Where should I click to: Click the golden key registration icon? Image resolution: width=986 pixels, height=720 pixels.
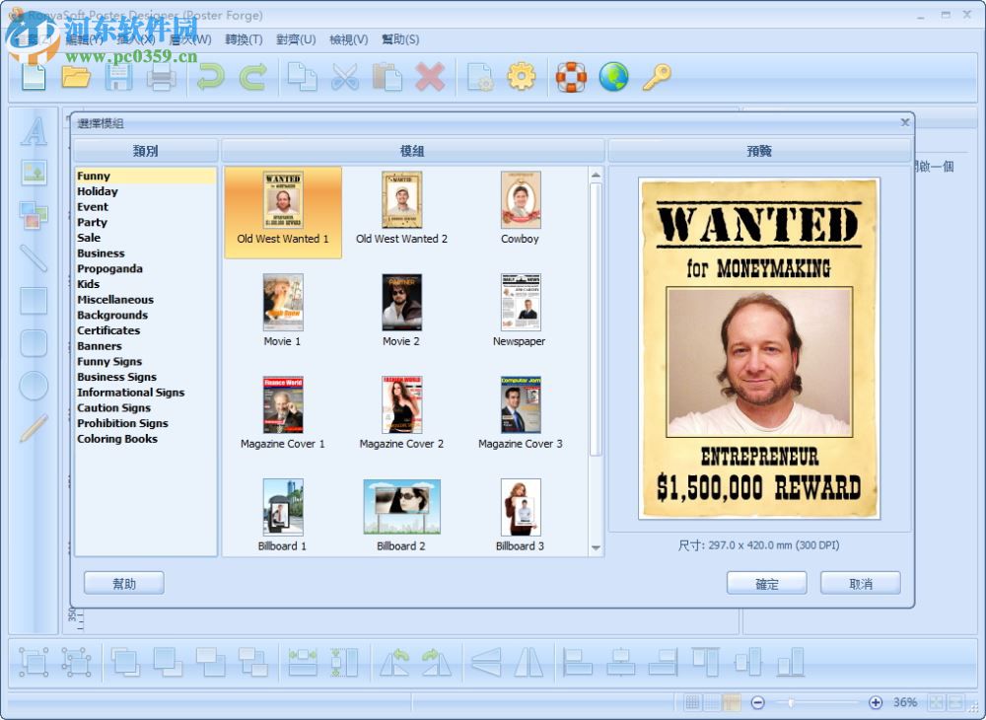(657, 77)
